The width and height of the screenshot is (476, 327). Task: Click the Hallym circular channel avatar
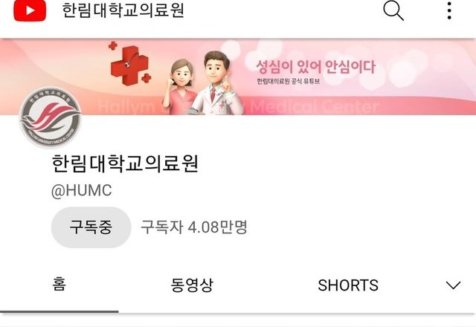tap(51, 117)
